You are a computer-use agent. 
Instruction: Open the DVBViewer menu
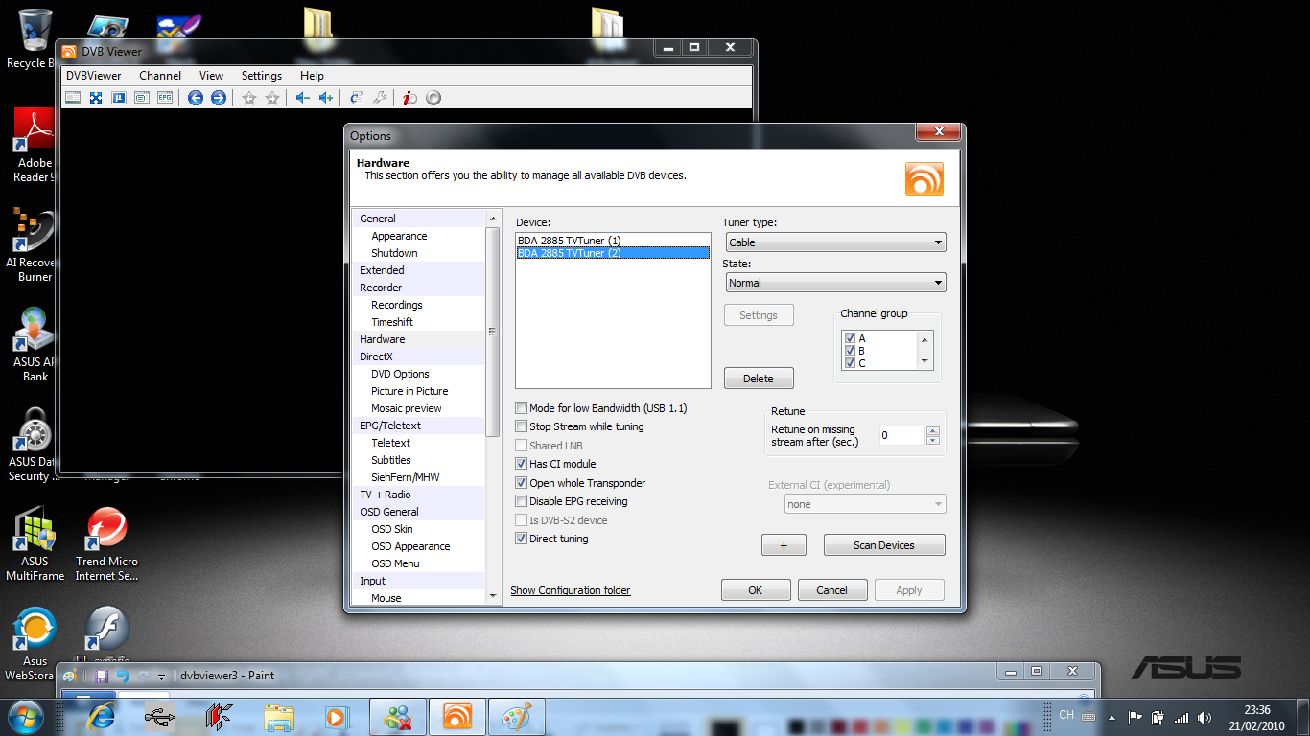(94, 76)
